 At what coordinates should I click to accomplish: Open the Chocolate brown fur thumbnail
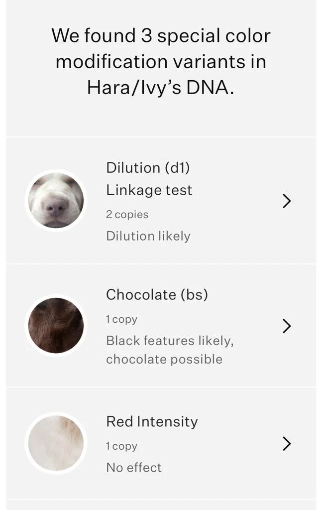point(56,326)
